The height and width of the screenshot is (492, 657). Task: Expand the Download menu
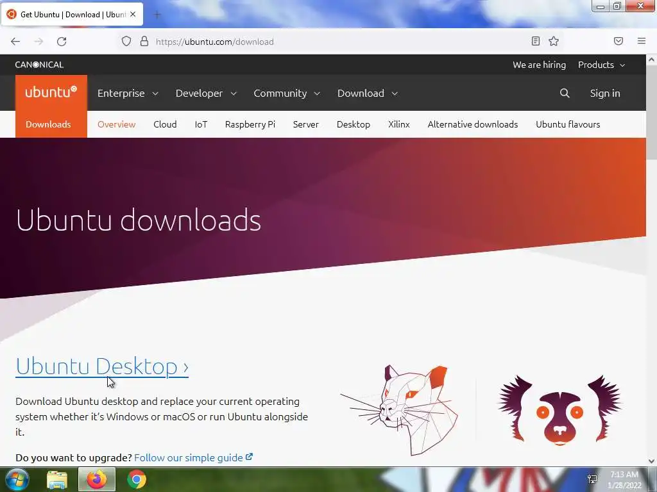pos(368,94)
